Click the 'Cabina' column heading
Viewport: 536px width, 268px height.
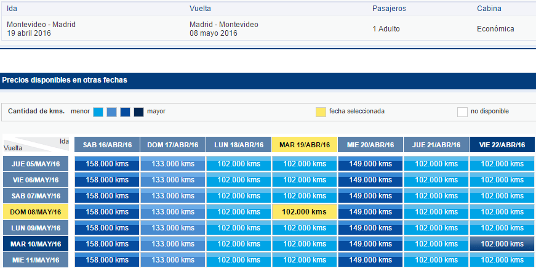[x=489, y=9]
